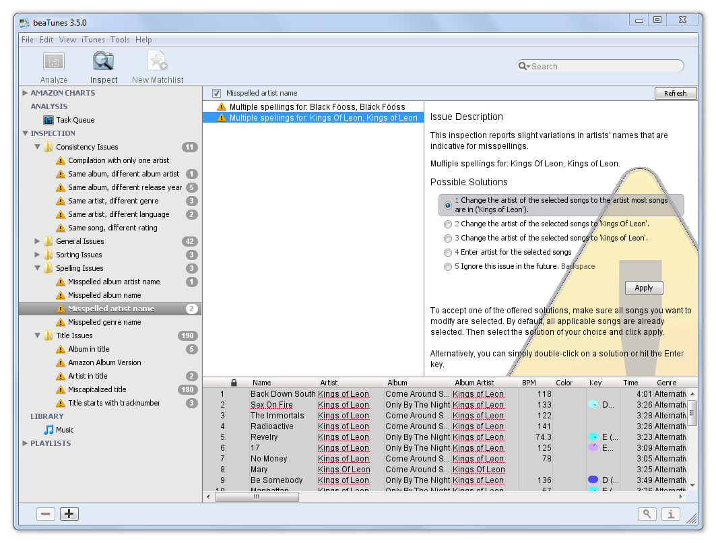Image resolution: width=716 pixels, height=543 pixels.
Task: Click the Analyze toolbar icon
Action: coord(54,62)
